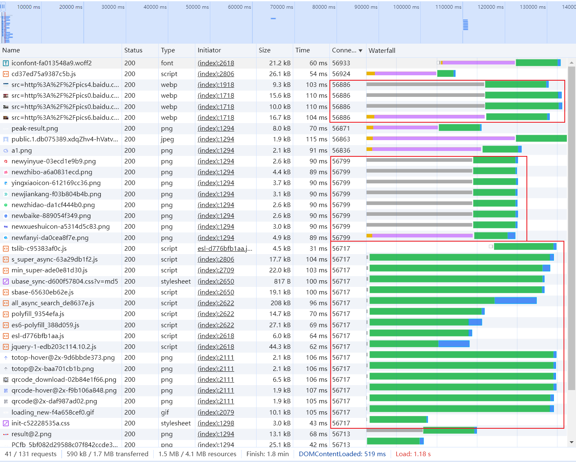Click the waterfall bar of all_async_search_de8637e.js
The image size is (576, 462).
pos(453,301)
